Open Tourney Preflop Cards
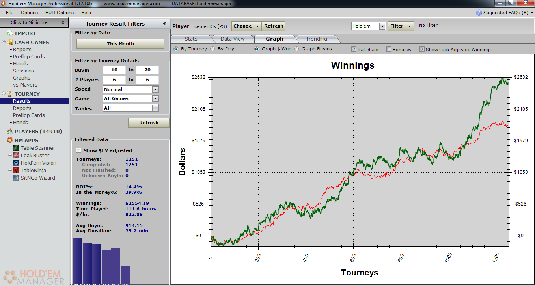This screenshot has width=535, height=286. [29, 115]
